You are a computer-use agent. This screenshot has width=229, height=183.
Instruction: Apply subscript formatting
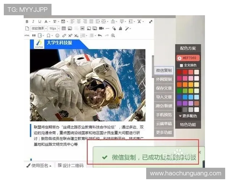tap(76, 35)
